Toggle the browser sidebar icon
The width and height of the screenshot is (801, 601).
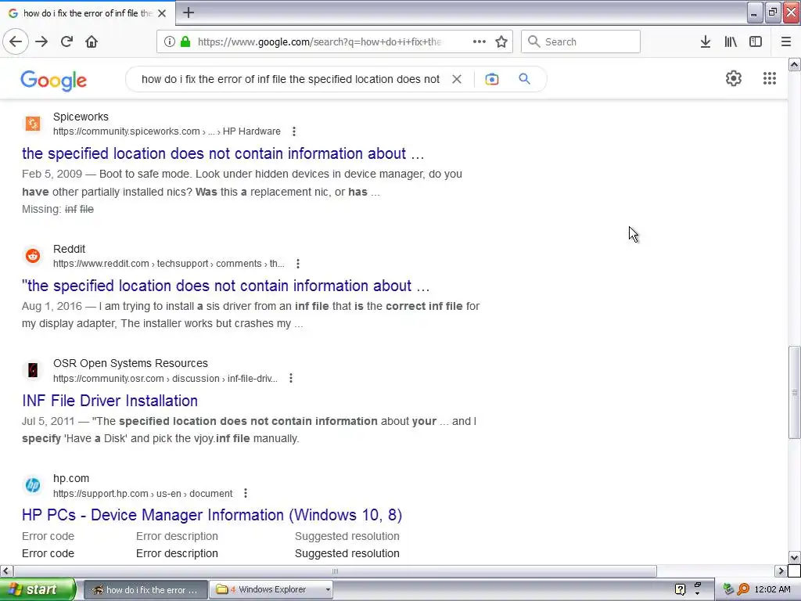[x=756, y=41]
